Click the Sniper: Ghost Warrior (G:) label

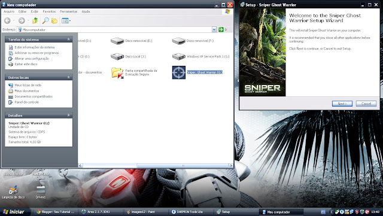[205, 72]
